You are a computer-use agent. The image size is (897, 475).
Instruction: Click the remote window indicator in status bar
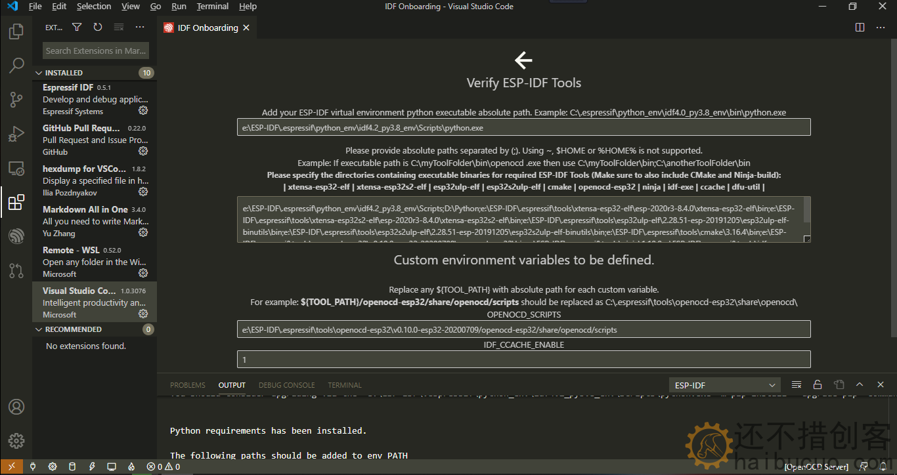pyautogui.click(x=11, y=467)
